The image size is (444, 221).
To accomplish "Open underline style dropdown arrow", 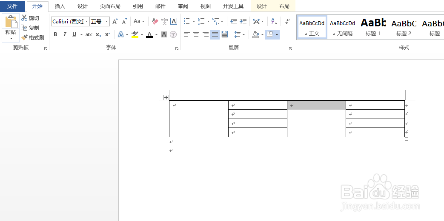I will 81,34.
